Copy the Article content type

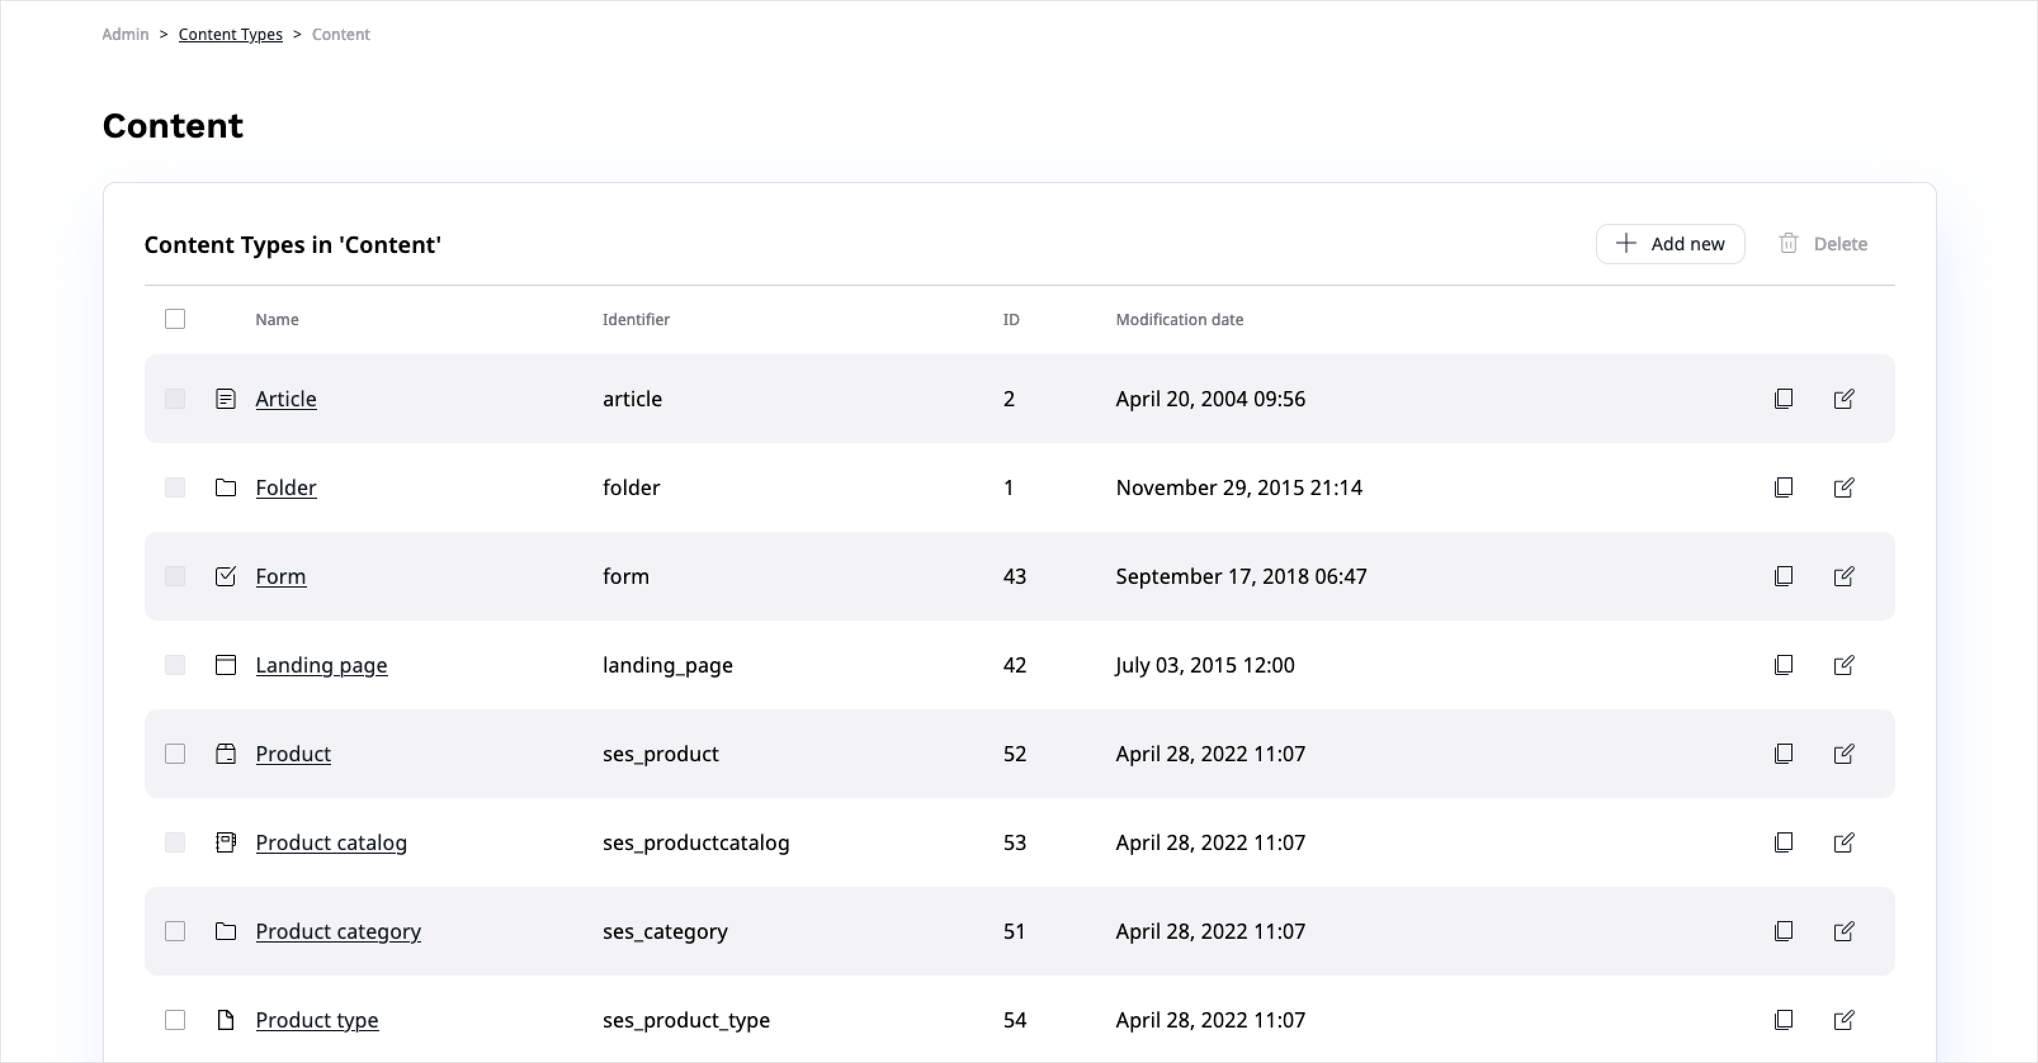pyautogui.click(x=1783, y=398)
